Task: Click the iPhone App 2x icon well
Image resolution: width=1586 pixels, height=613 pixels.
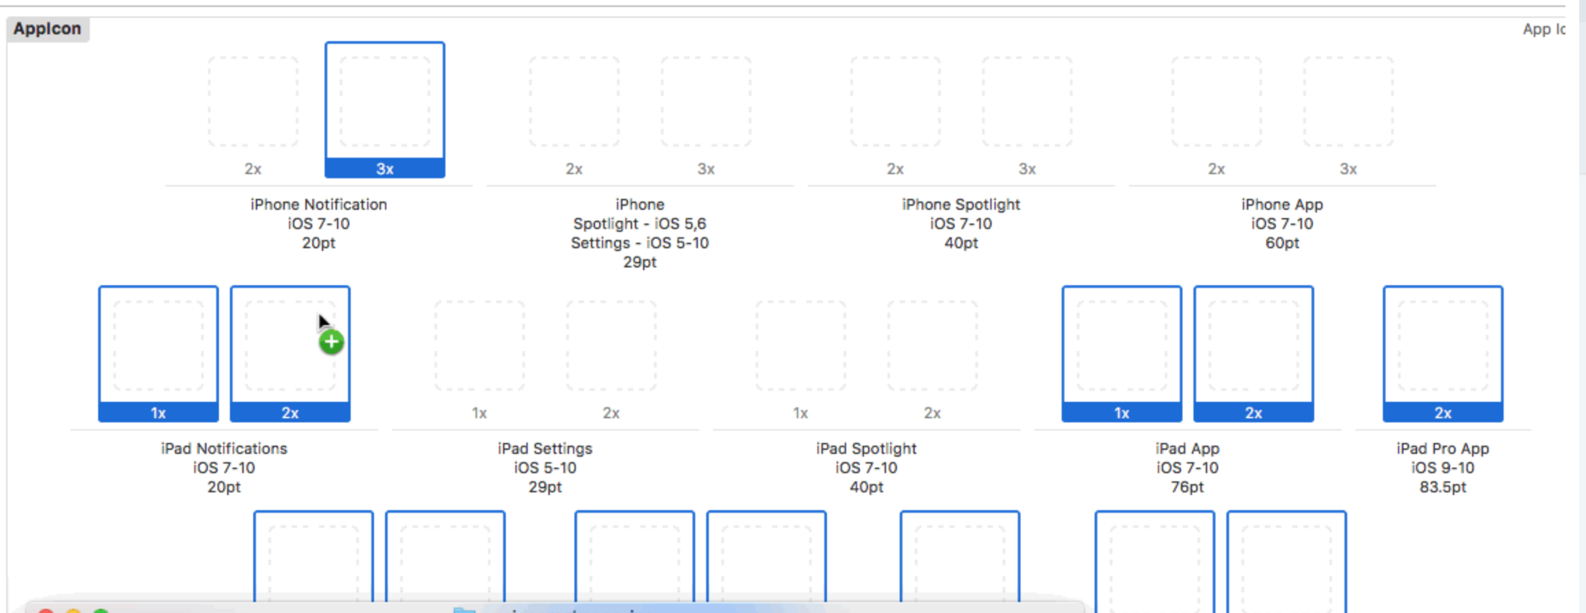Action: pos(1217,103)
